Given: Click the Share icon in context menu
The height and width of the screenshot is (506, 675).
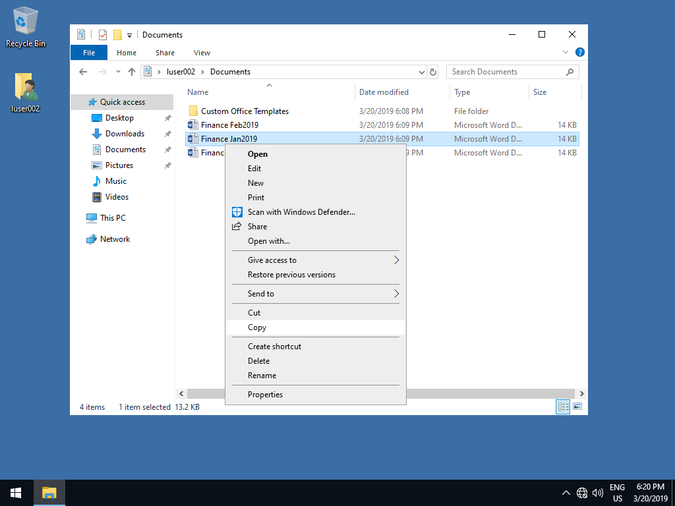Looking at the screenshot, I should (x=237, y=227).
